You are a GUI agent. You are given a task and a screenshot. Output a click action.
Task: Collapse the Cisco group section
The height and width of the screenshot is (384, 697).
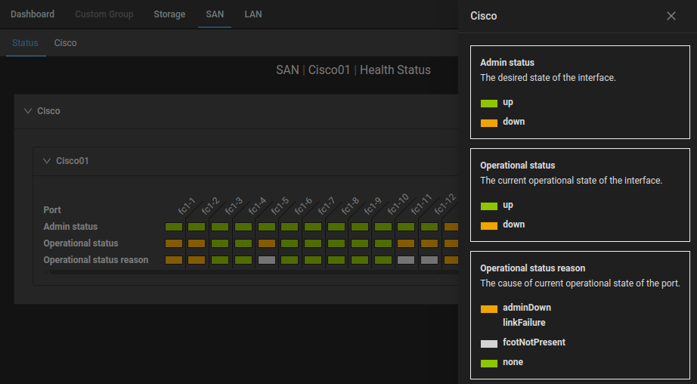(x=29, y=111)
